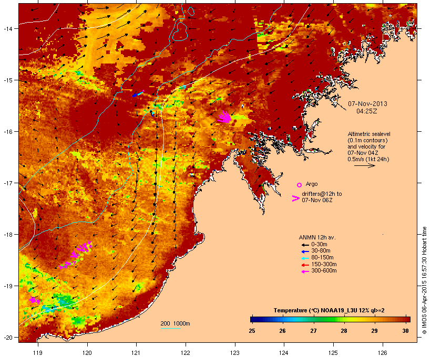
Task: Click the black 0-30m legend arrow
Action: (305, 245)
